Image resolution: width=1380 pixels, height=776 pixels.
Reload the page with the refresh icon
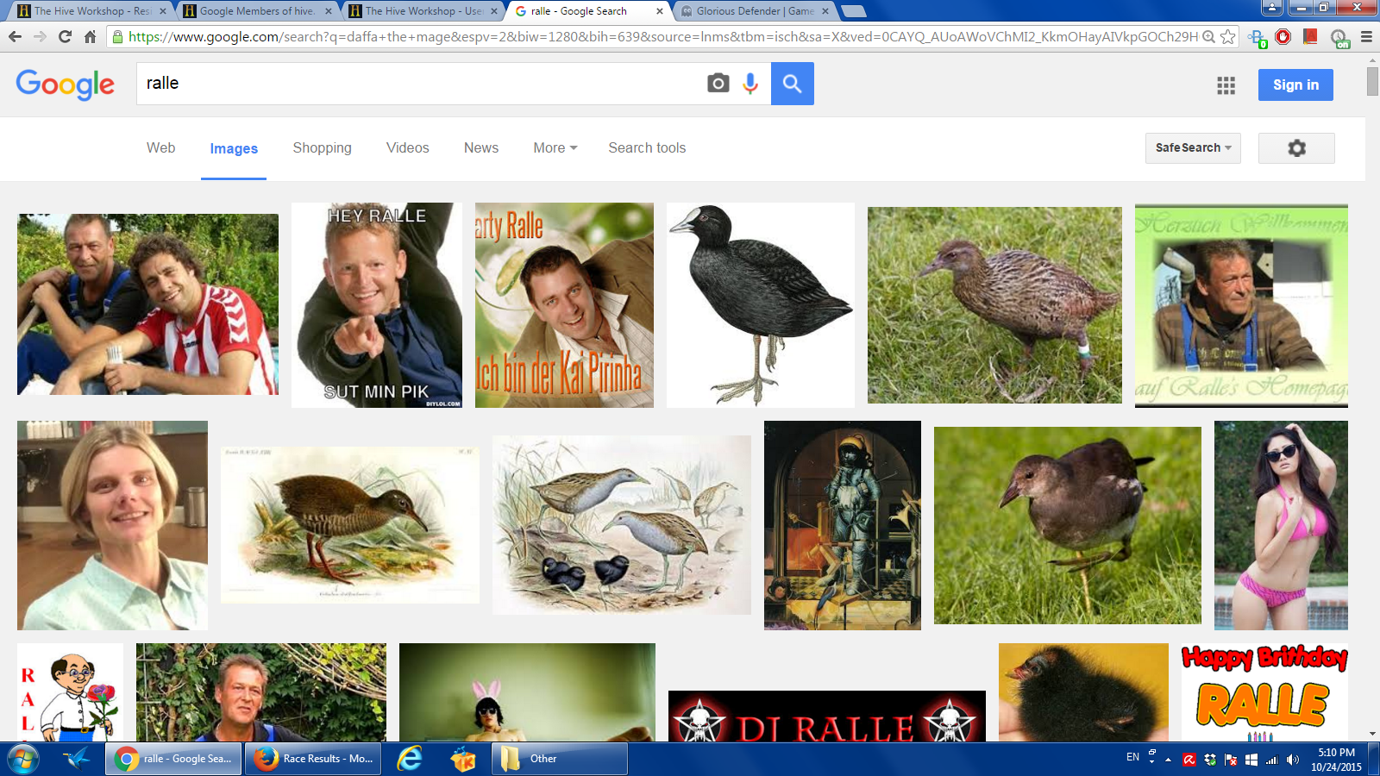pyautogui.click(x=65, y=36)
